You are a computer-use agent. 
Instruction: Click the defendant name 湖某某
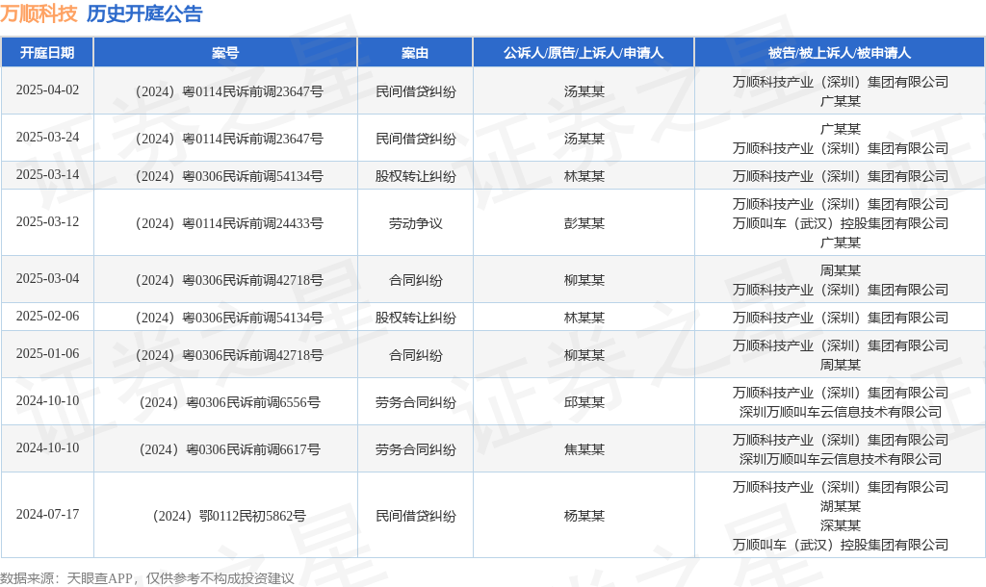840,506
